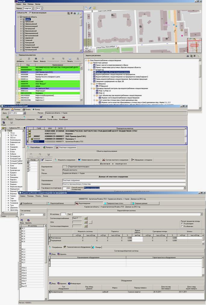Switch to the Очистные сооружения tab
The height and width of the screenshot is (305, 206).
tap(66, 148)
